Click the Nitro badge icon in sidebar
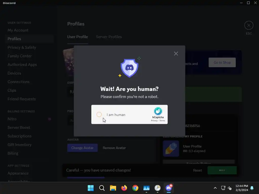 [x=49, y=119]
